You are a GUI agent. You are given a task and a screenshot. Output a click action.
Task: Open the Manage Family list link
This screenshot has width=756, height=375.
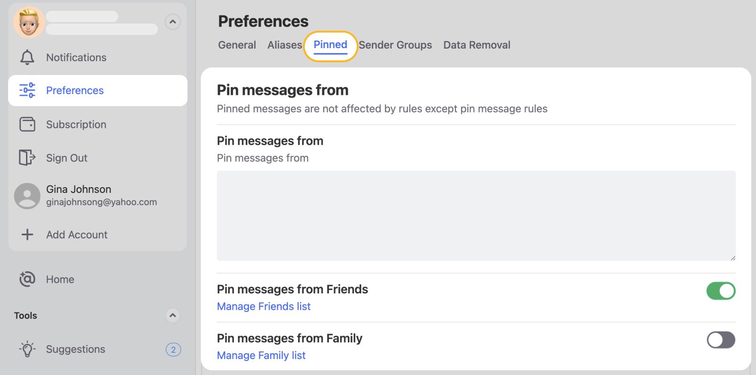[261, 355]
